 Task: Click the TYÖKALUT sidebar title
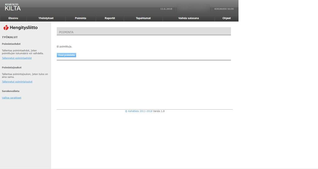(10, 37)
